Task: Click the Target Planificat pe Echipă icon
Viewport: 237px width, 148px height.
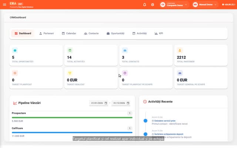Action: point(125,73)
